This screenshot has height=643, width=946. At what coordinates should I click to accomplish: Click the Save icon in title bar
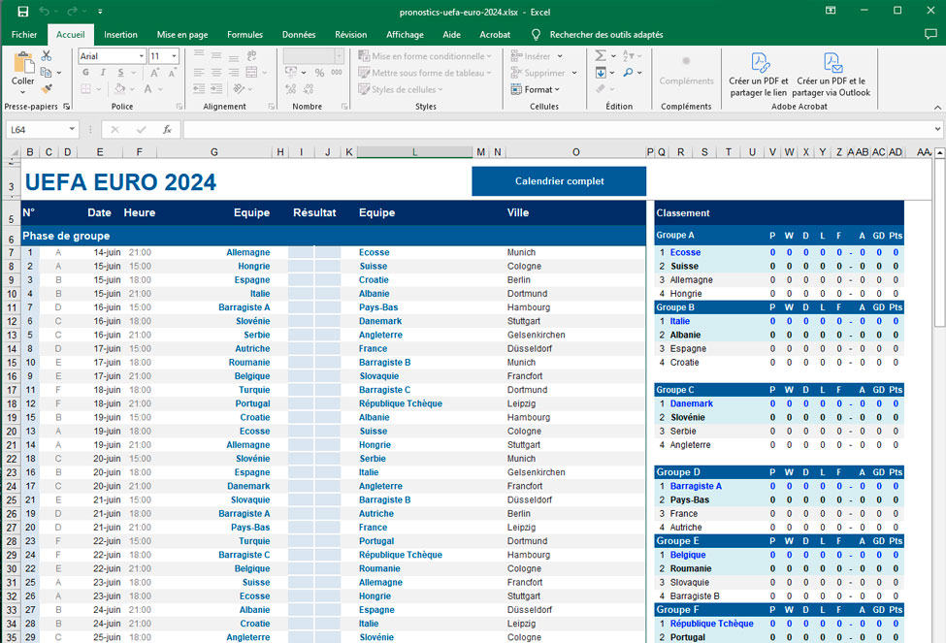(23, 12)
